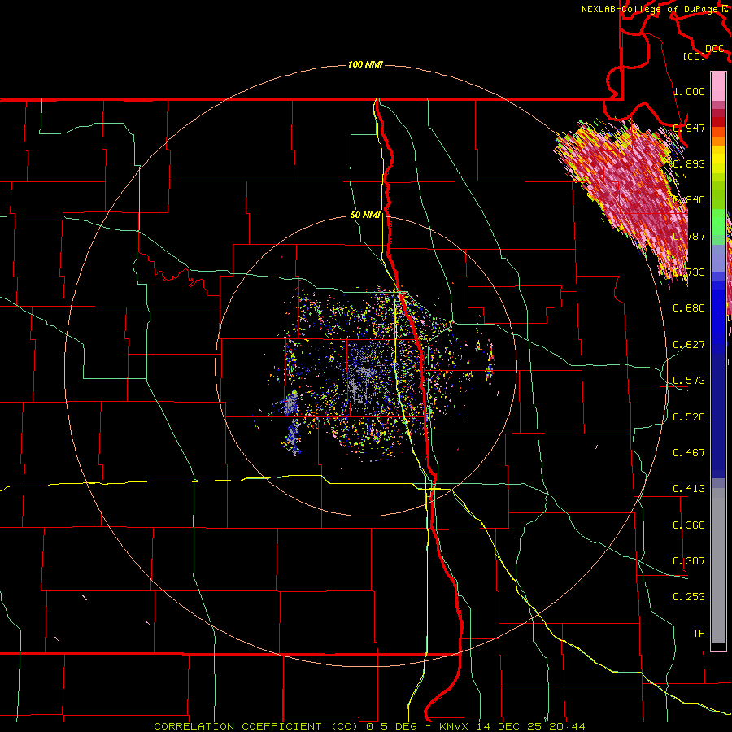Click the DCC [CC] legend heading
This screenshot has width=732, height=732.
(705, 52)
